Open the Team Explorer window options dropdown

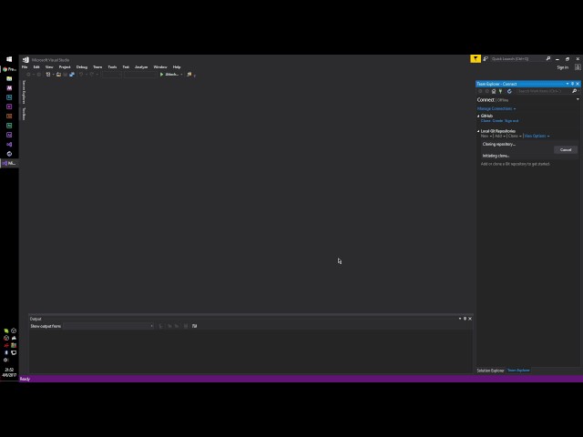tap(568, 84)
